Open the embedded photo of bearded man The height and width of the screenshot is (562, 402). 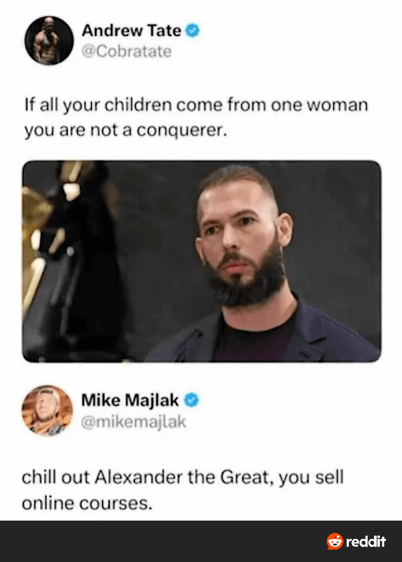202,261
